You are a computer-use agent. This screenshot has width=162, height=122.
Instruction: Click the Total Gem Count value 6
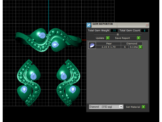144,30
